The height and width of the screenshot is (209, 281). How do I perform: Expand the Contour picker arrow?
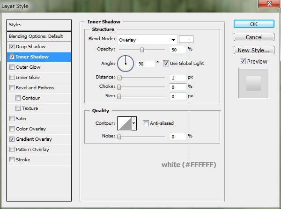(x=134, y=123)
